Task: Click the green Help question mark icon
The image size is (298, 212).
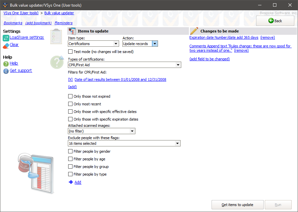Action: [x=6, y=64]
